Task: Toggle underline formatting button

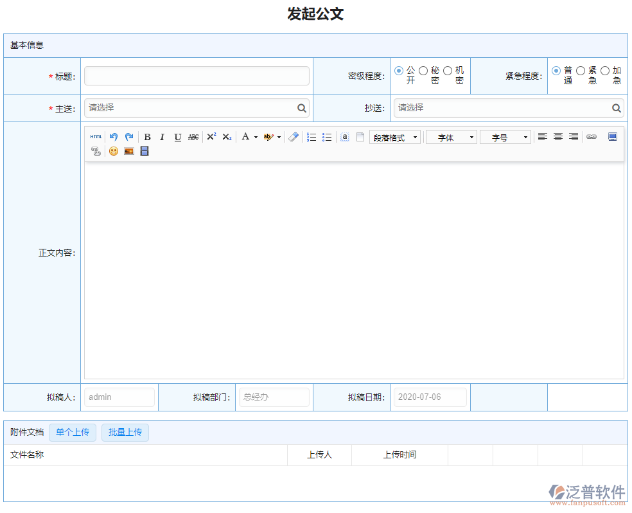Action: click(178, 137)
